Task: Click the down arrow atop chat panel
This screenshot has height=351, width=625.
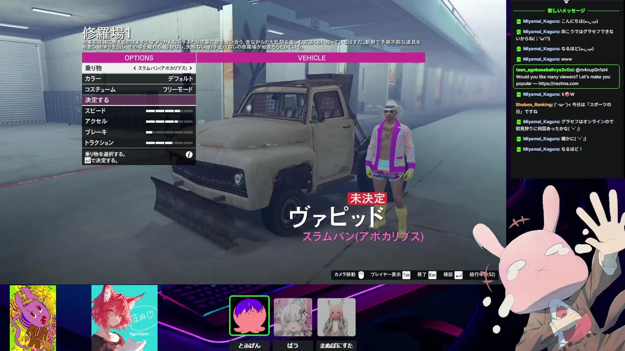Action: point(566,2)
